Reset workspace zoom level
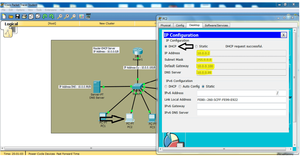The width and height of the screenshot is (301, 158). point(66,17)
